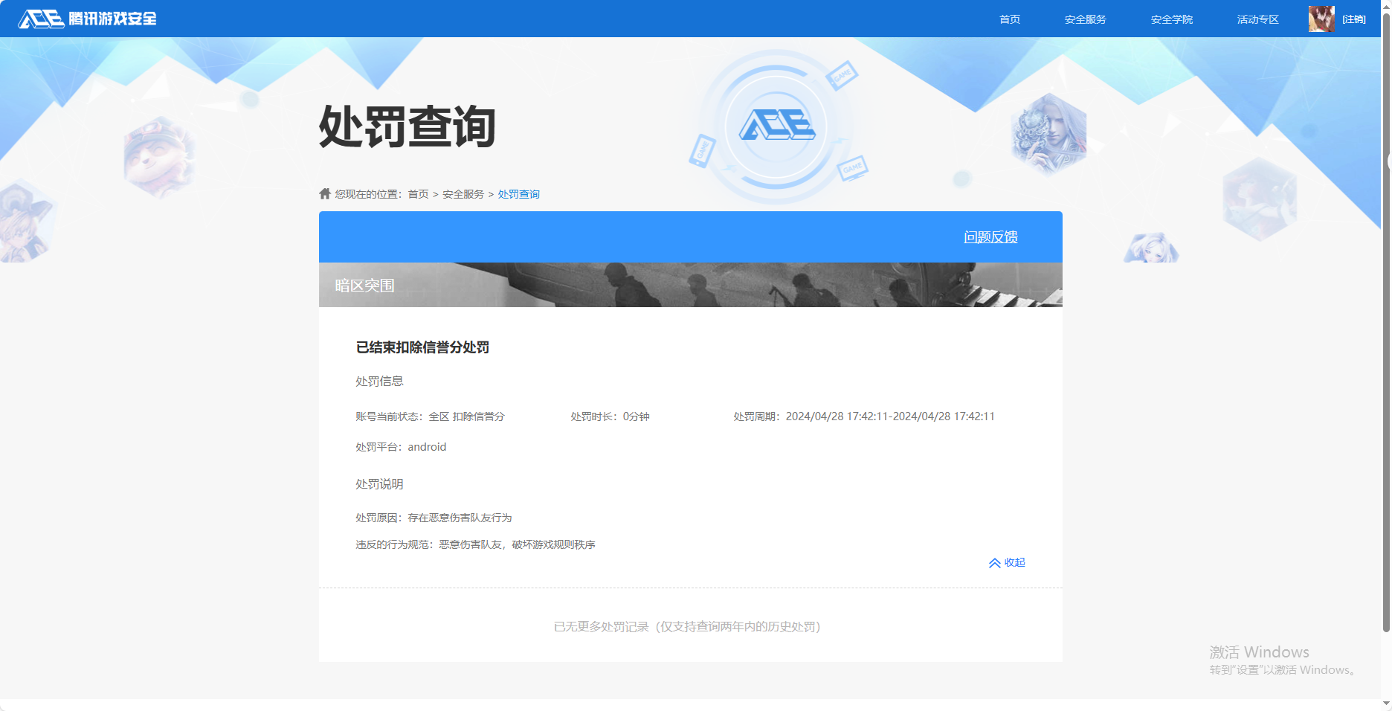Click the home icon before the breadcrumb
The height and width of the screenshot is (711, 1392).
324,193
